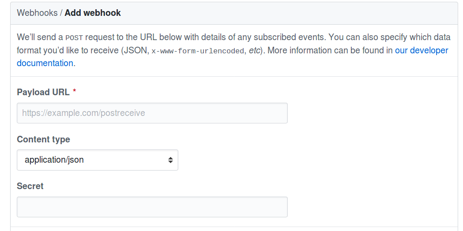Click the Add webhook heading text
463x231 pixels.
coord(93,13)
